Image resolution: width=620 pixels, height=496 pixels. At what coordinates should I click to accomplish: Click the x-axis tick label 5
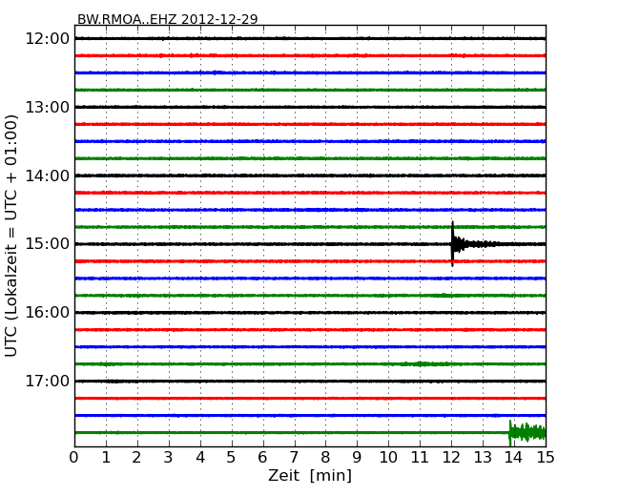point(231,458)
